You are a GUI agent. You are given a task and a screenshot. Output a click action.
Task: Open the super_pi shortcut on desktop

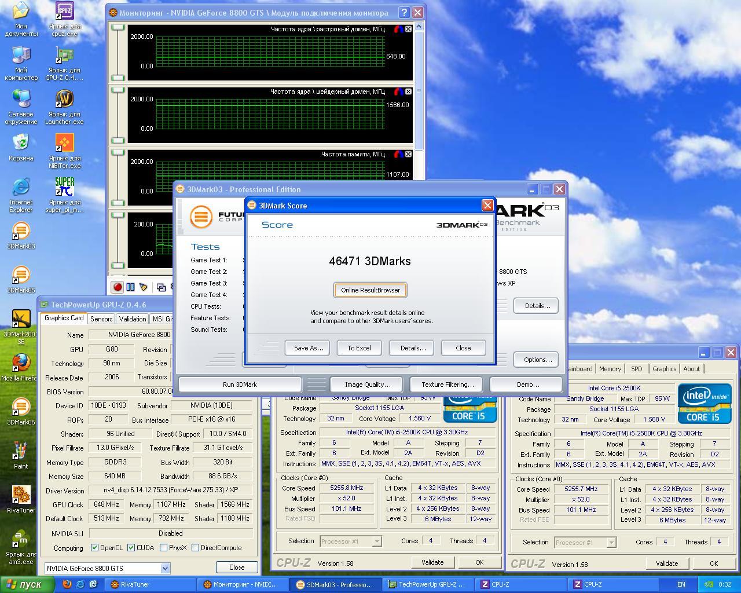(x=65, y=195)
